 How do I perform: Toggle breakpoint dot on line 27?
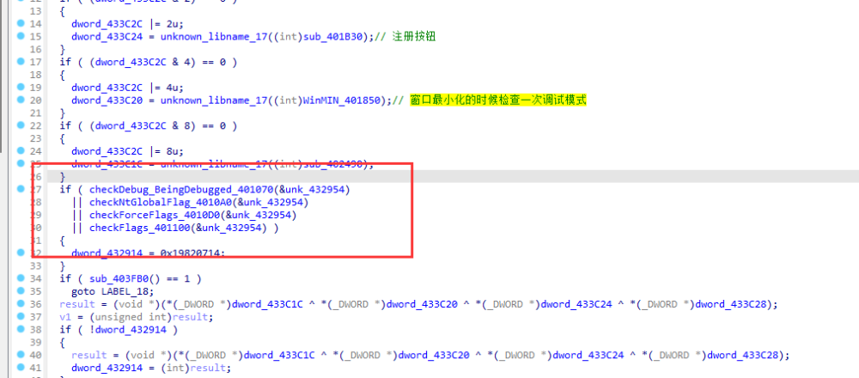coord(19,189)
